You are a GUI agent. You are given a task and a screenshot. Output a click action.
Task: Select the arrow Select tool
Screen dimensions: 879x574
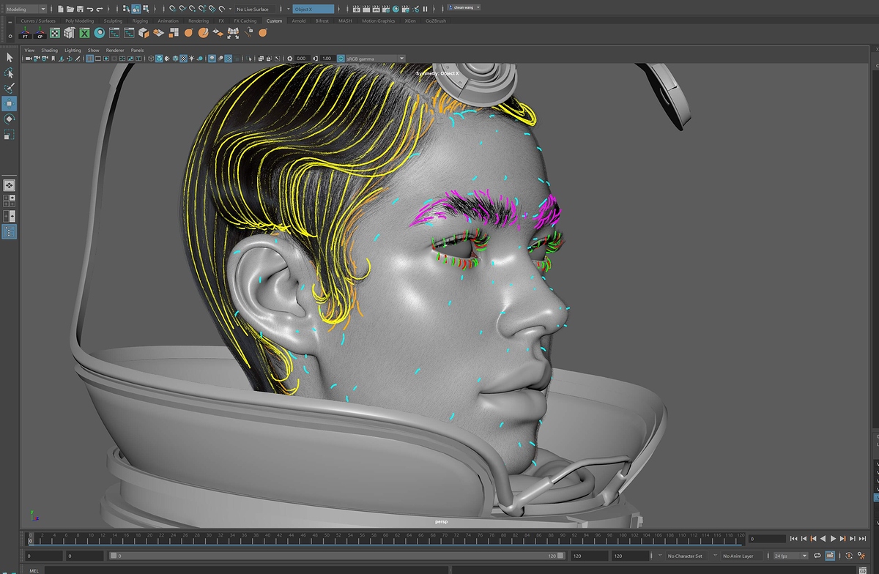point(10,57)
